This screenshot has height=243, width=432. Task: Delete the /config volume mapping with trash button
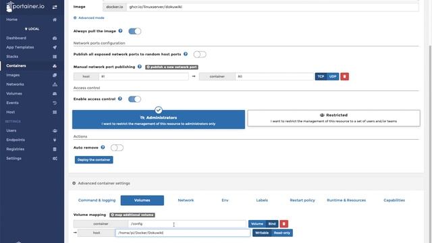coord(283,223)
